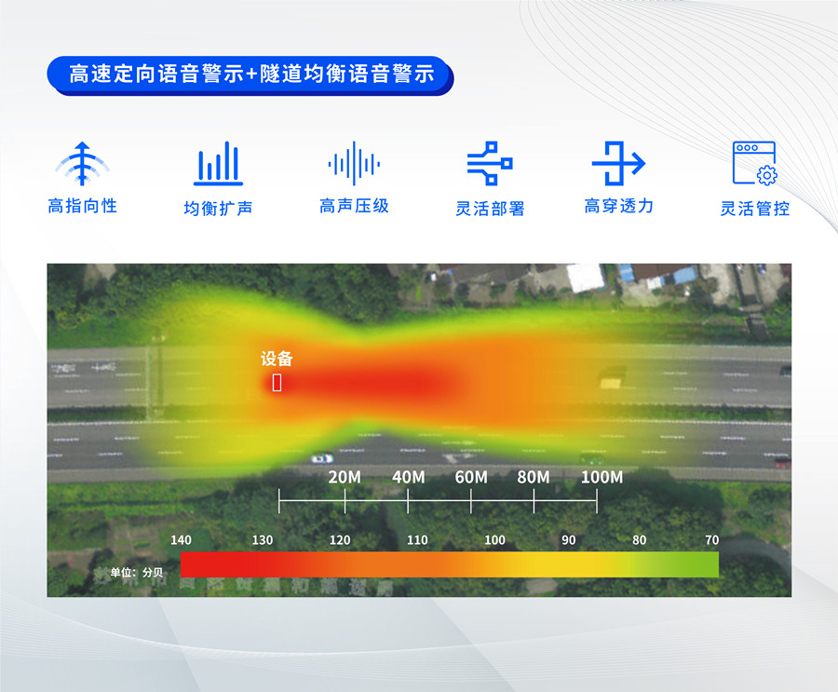Click the 设备 label on the heatmap
This screenshot has width=838, height=692.
click(277, 359)
